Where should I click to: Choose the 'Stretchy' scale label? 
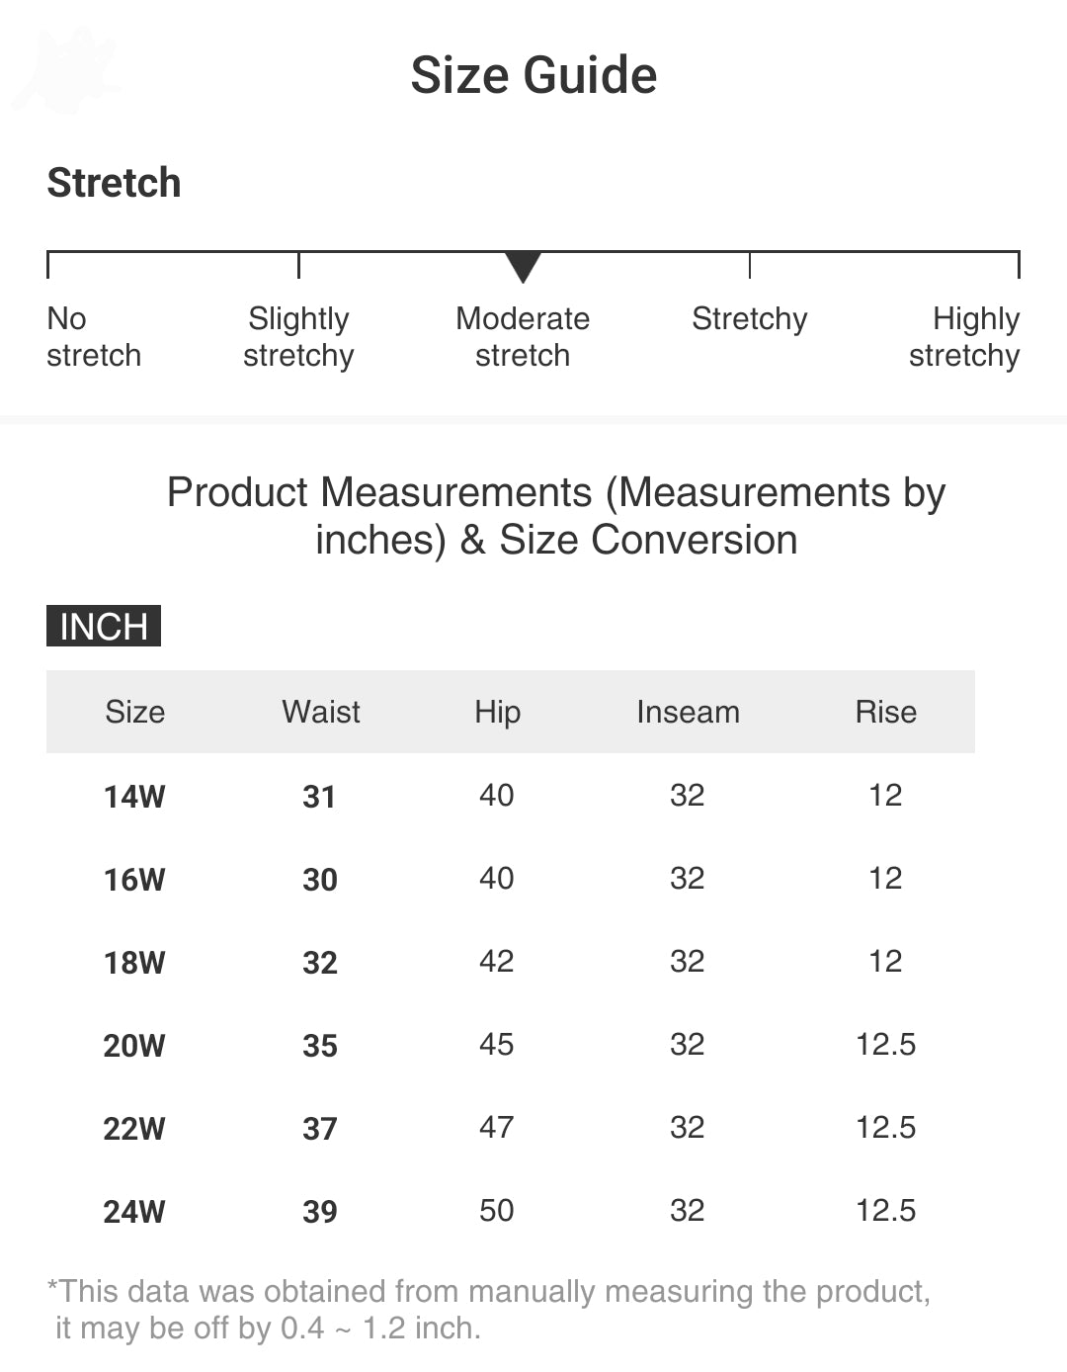pos(749,319)
